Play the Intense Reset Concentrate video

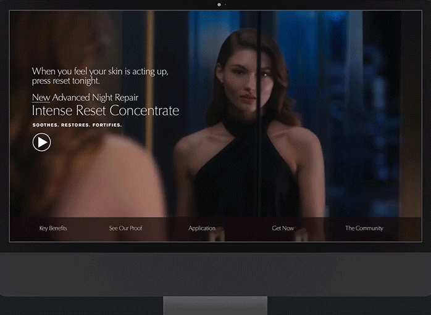click(x=41, y=142)
